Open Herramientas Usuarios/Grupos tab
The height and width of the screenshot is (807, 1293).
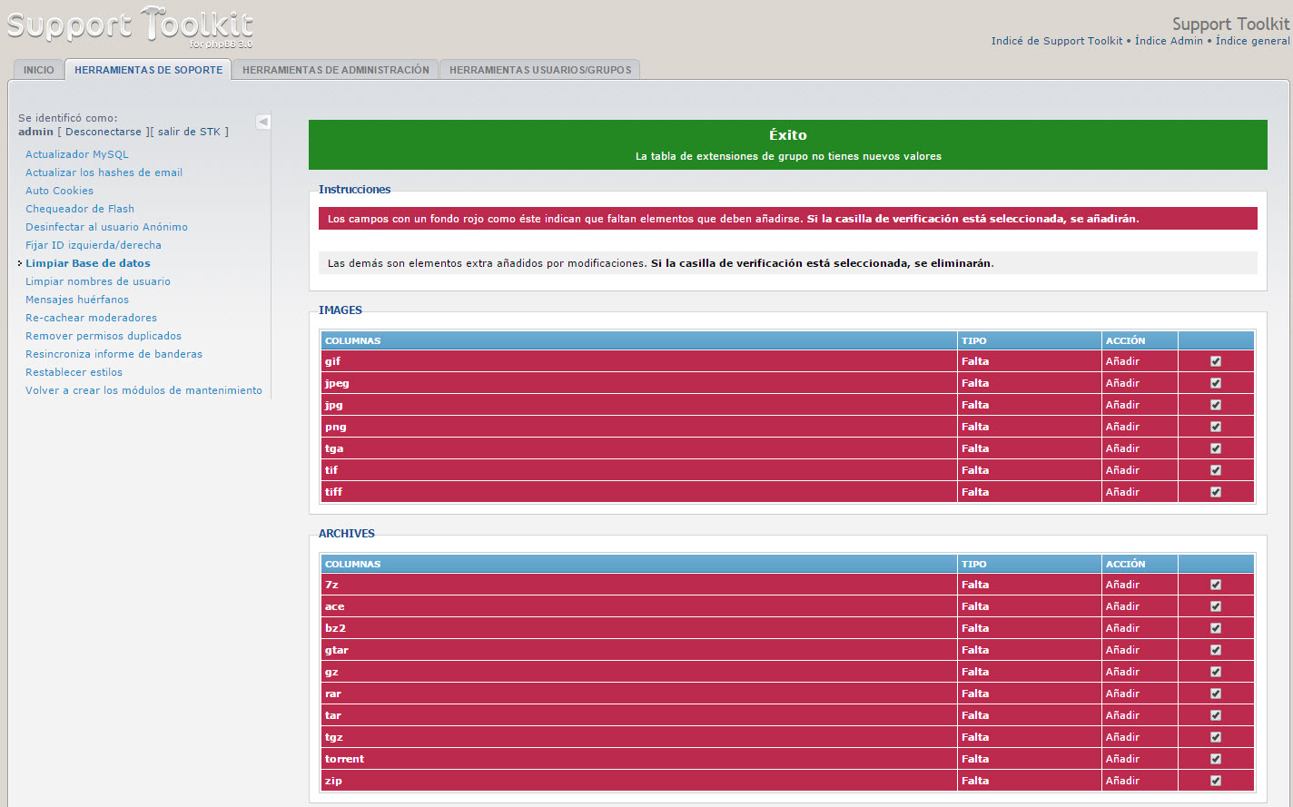pyautogui.click(x=539, y=70)
